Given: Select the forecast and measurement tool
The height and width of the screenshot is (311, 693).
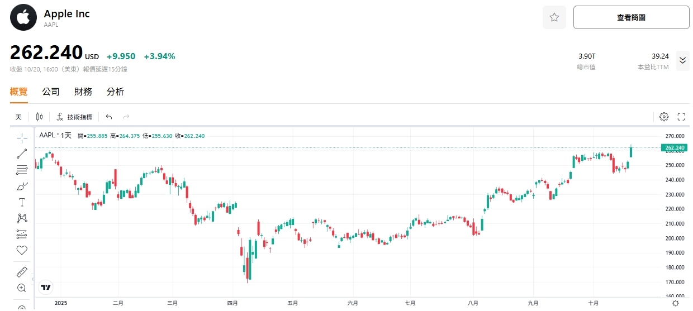Looking at the screenshot, I should coord(22,235).
